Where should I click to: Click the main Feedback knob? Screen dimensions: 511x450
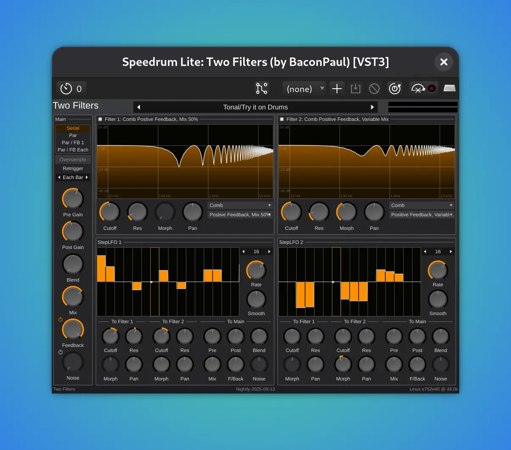point(73,329)
